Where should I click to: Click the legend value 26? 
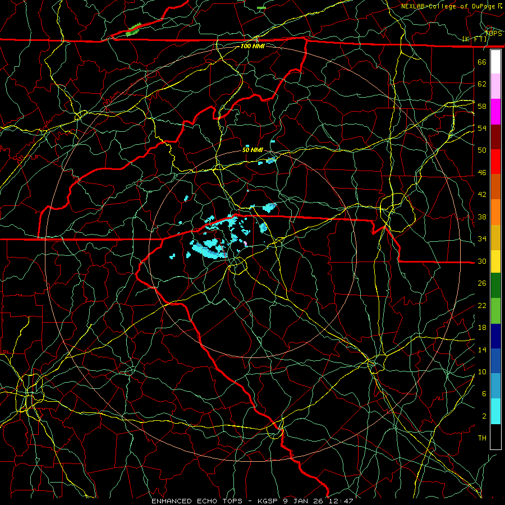tap(482, 283)
